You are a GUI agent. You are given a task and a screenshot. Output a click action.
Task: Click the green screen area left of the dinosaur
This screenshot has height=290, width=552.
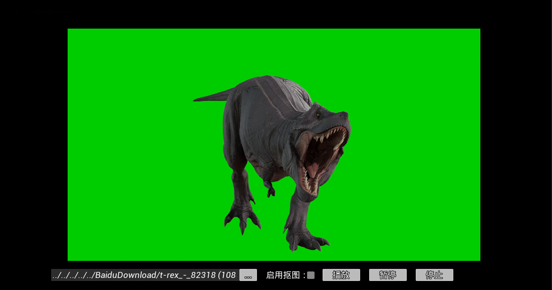(130, 151)
